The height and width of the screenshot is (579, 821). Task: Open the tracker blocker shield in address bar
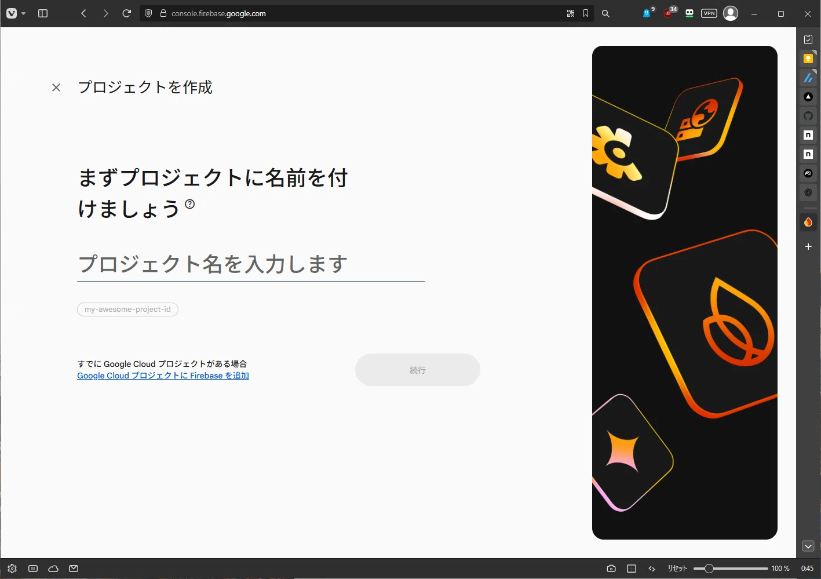[x=148, y=13]
